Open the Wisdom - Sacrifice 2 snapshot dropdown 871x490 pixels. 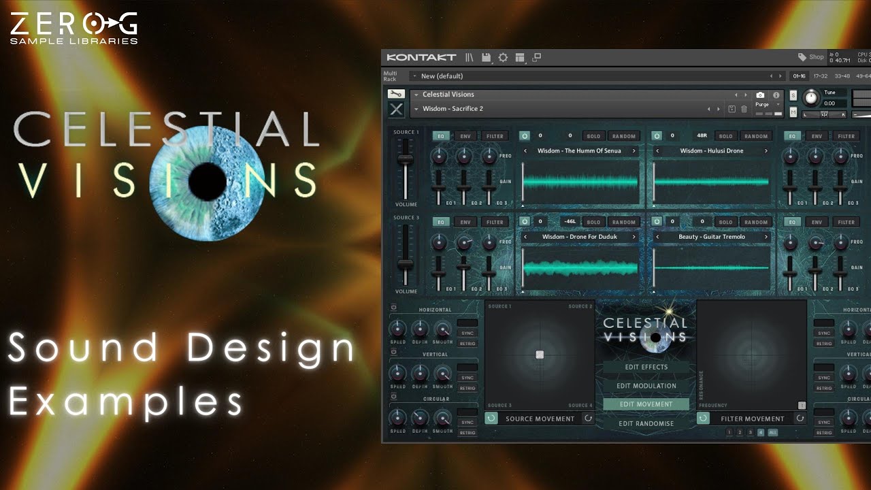[416, 109]
